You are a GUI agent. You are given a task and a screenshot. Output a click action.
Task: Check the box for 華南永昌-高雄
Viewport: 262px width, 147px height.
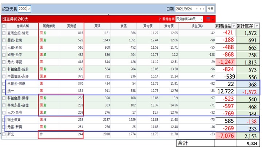click(x=4, y=105)
